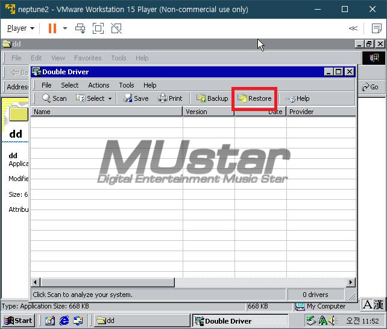Click the network tray icon in taskbar
This screenshot has height=329, width=387.
[x=311, y=321]
